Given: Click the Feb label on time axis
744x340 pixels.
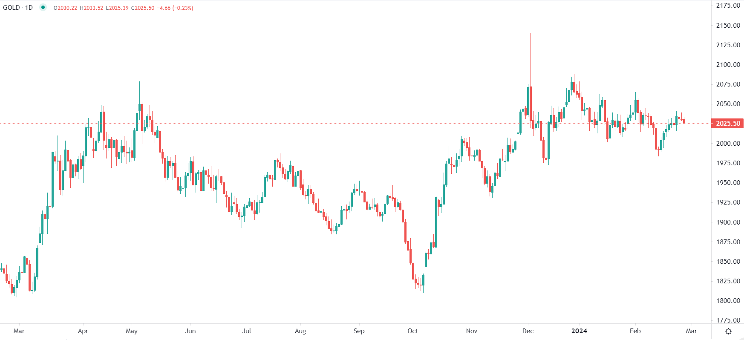Looking at the screenshot, I should coord(635,331).
